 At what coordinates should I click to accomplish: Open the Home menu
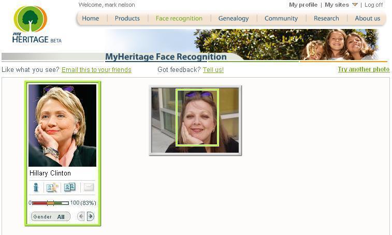pos(91,18)
